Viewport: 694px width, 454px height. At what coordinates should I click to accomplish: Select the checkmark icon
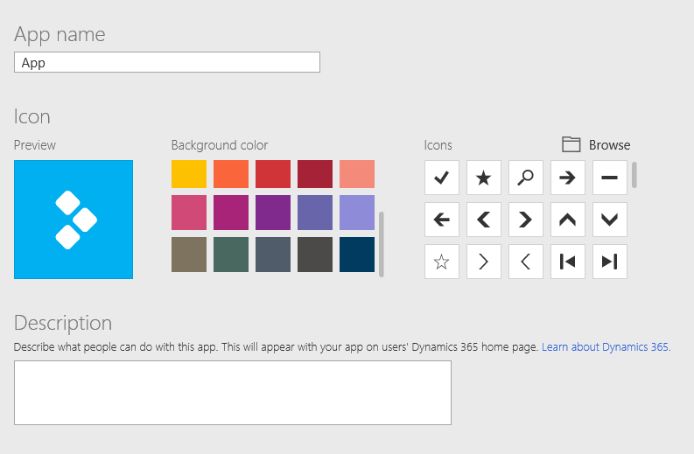[442, 178]
